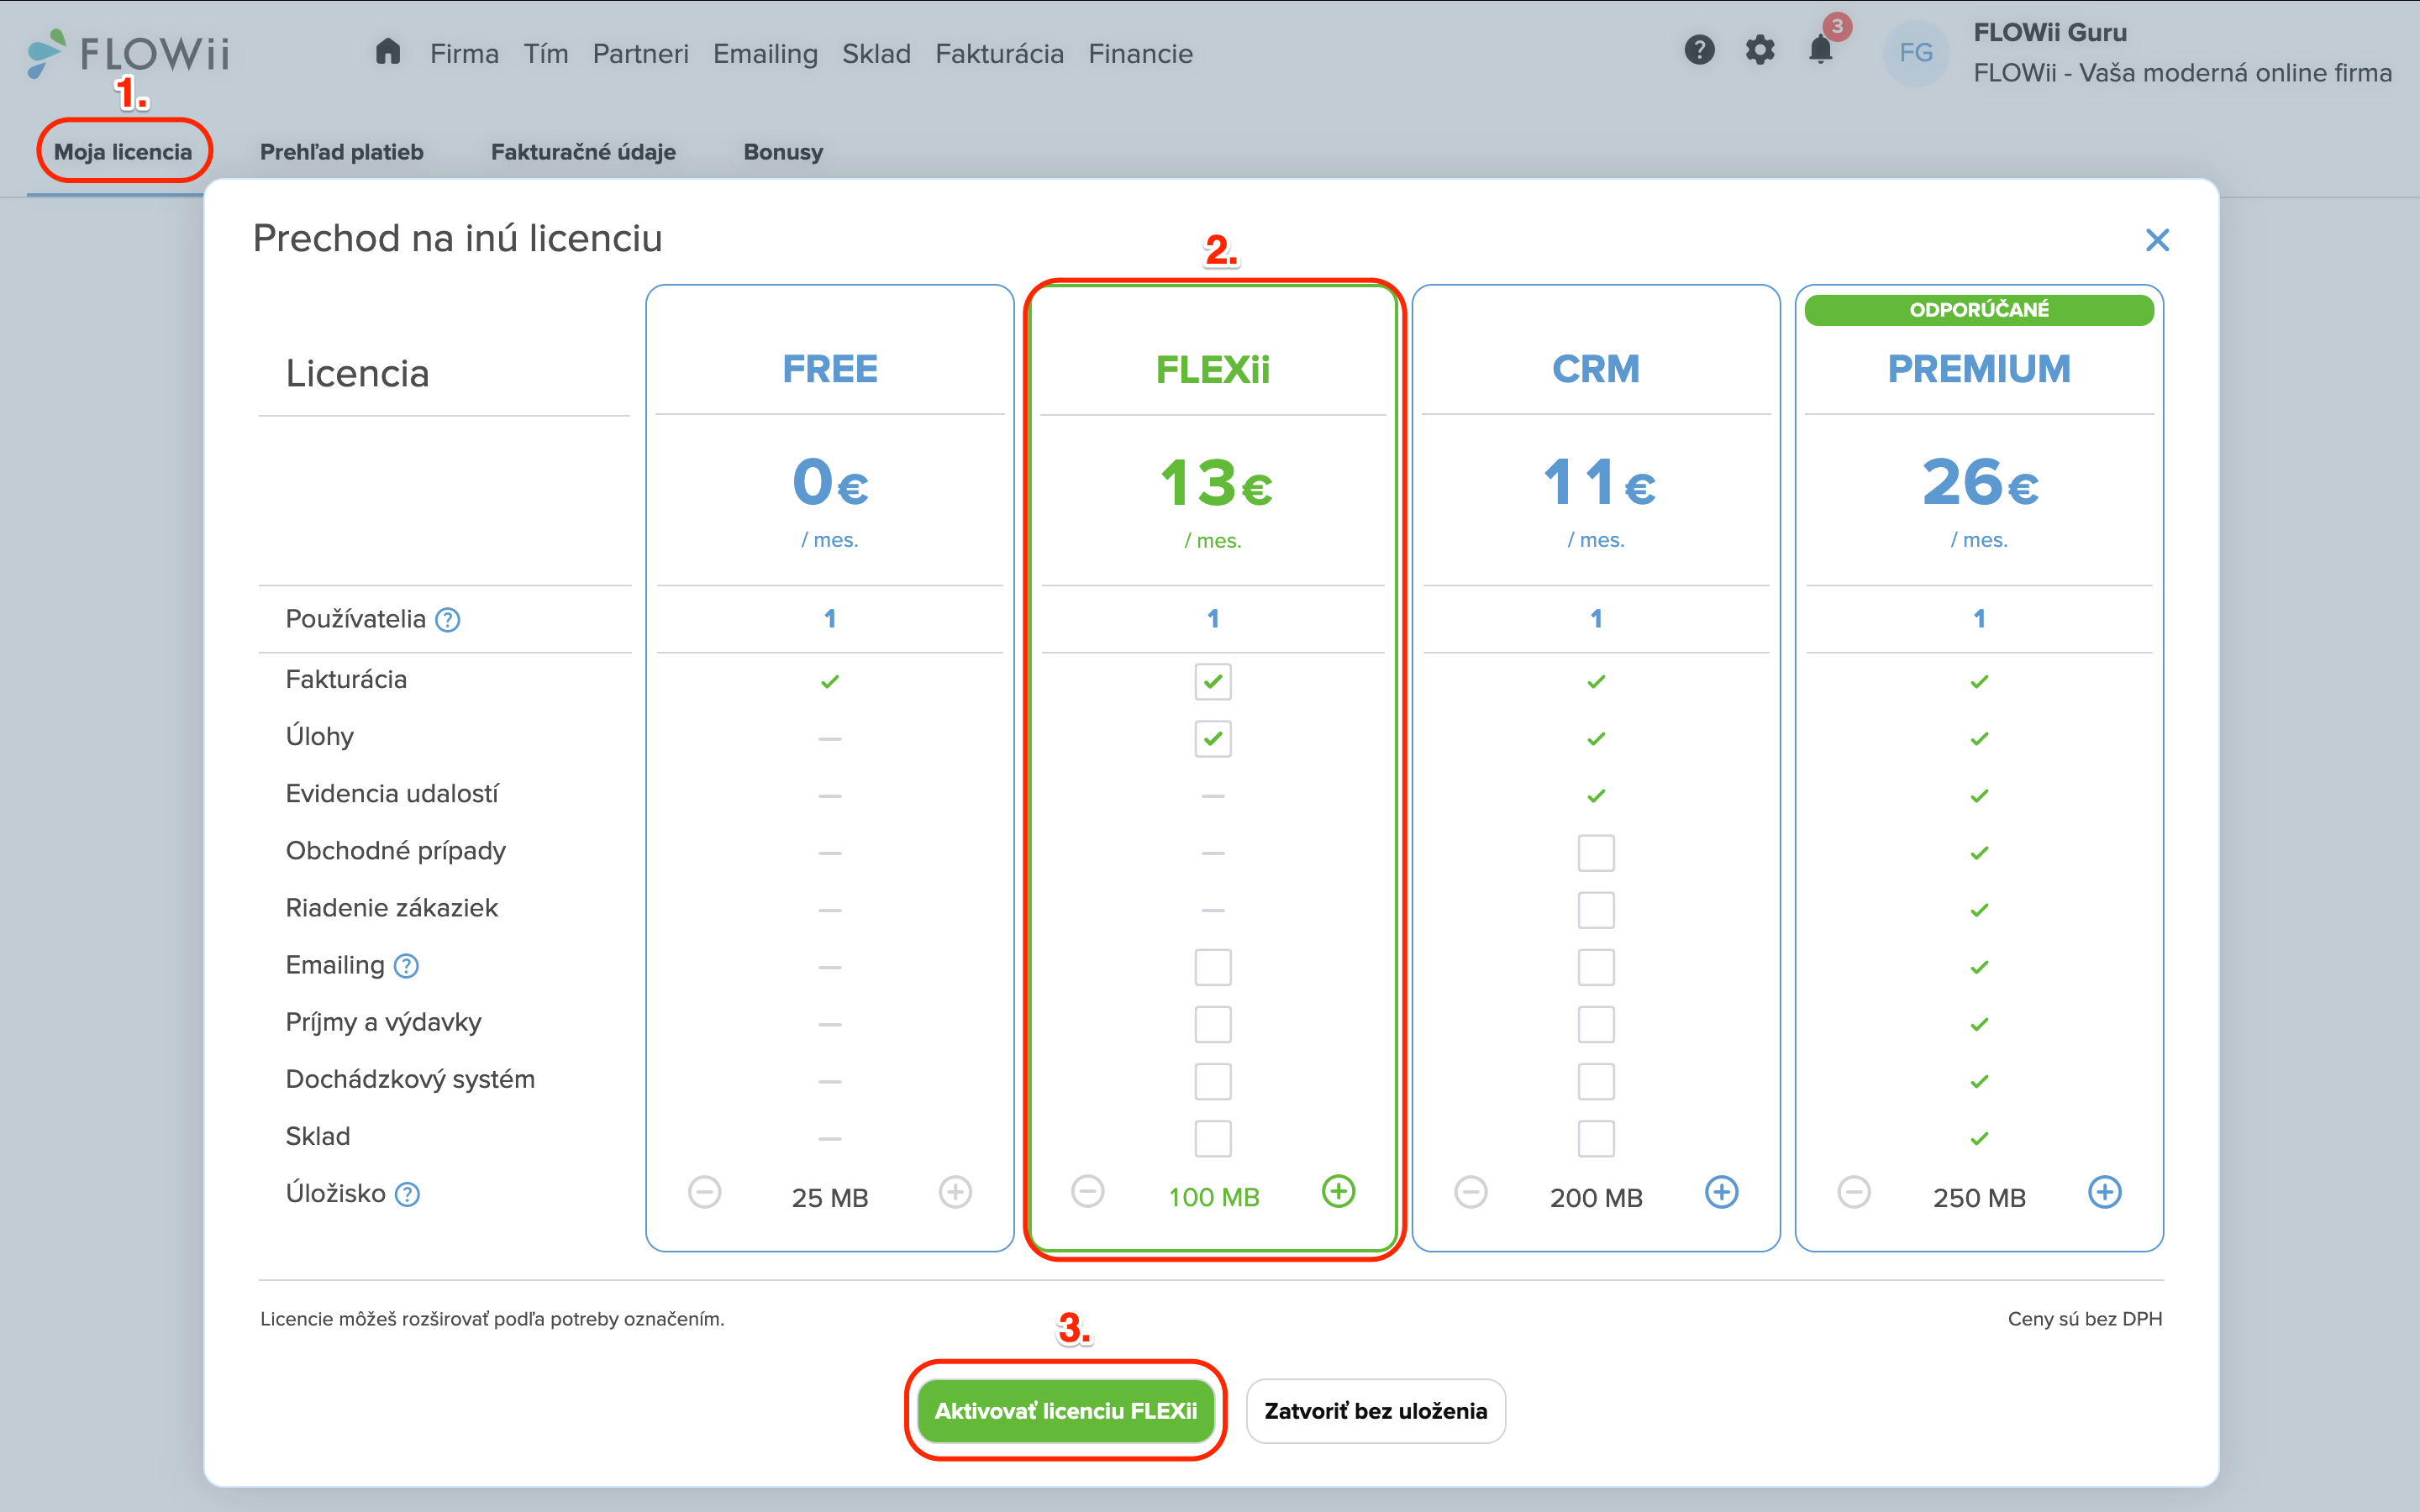Enable Dochádzkový systém in FLEXii plan
The width and height of the screenshot is (2420, 1512).
pyautogui.click(x=1213, y=1081)
